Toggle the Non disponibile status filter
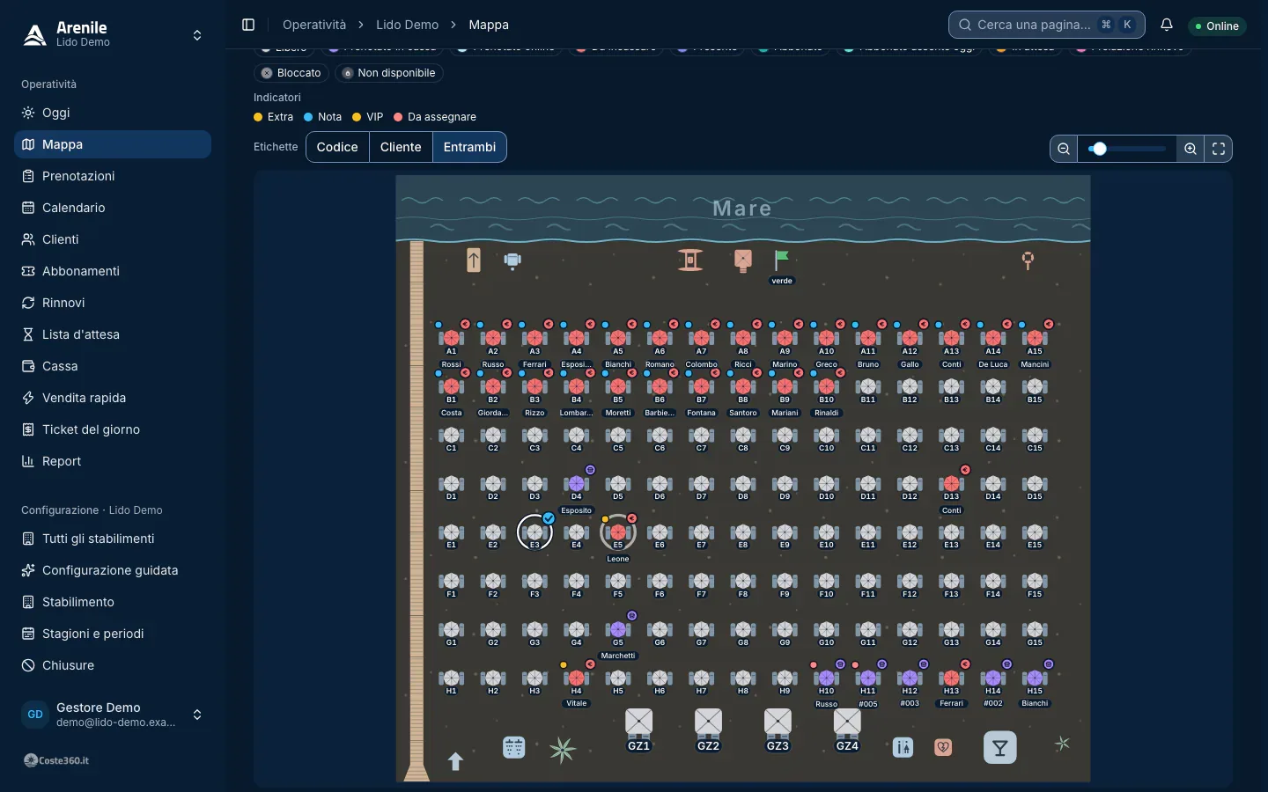 click(x=388, y=73)
